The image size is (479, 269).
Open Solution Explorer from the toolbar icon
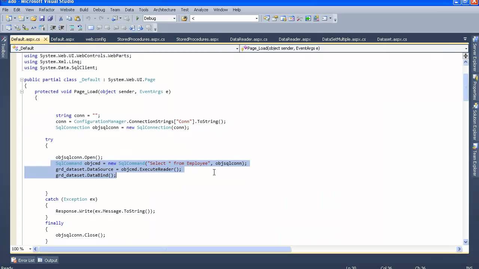pos(266,18)
